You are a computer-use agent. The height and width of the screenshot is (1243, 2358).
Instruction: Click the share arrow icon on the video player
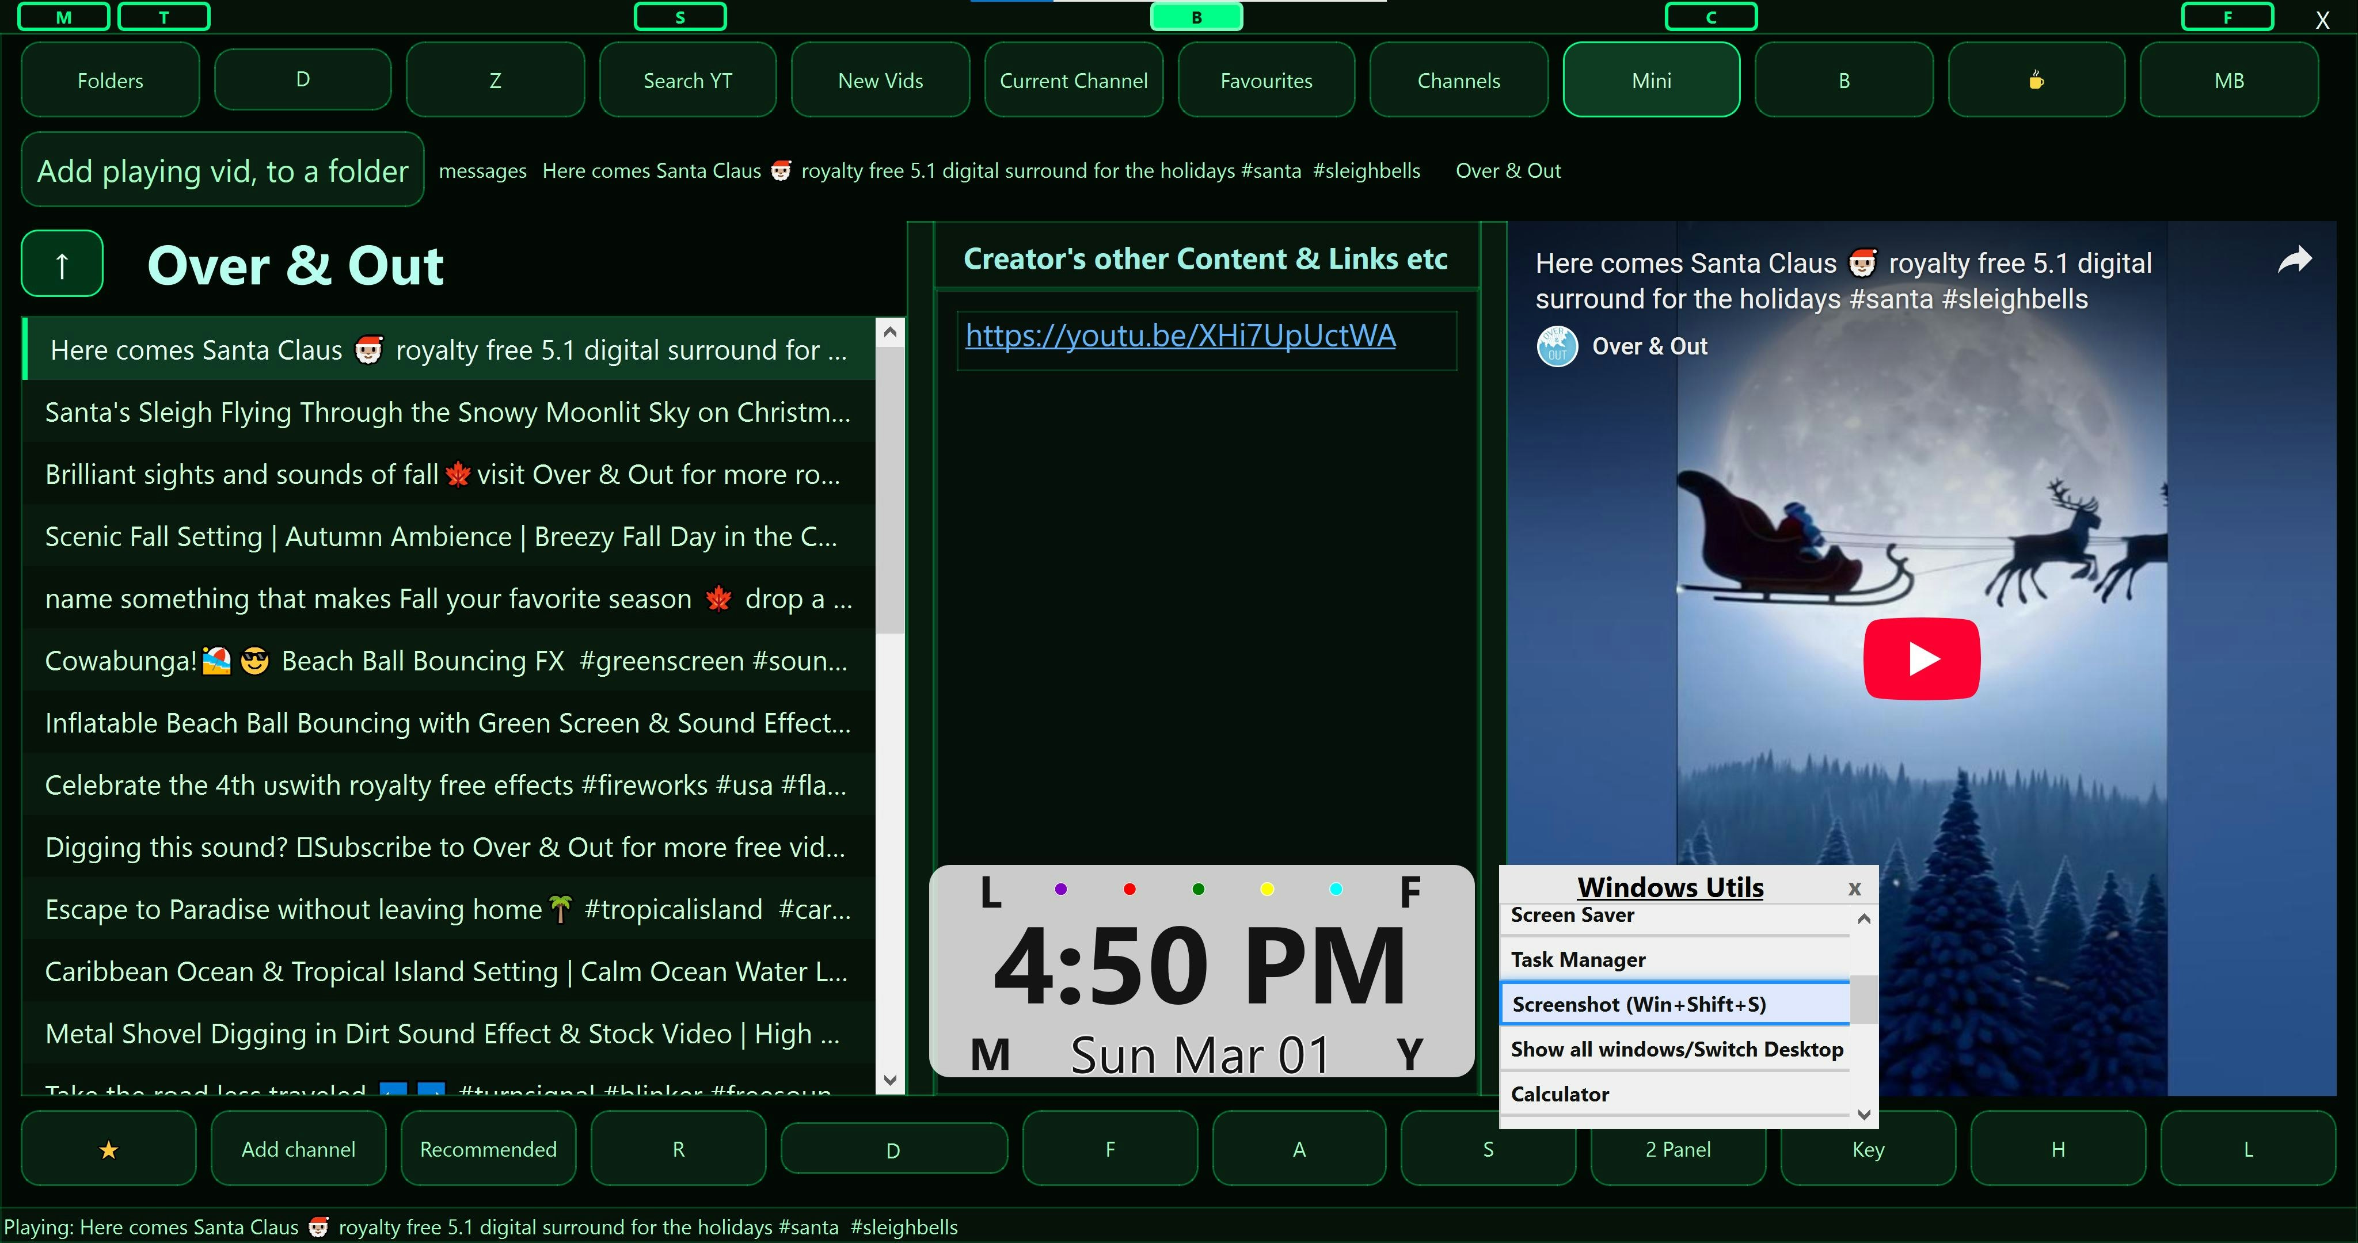[x=2295, y=259]
